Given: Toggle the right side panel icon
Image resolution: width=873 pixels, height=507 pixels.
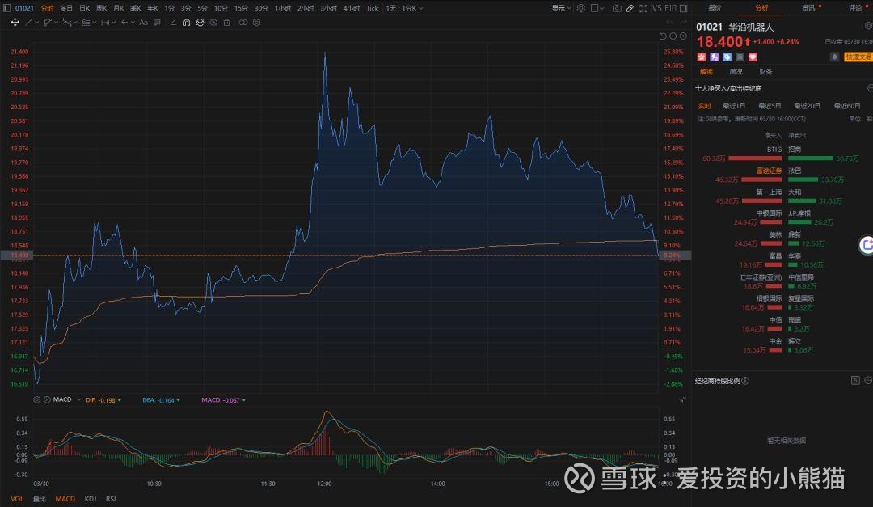Looking at the screenshot, I should point(684,8).
